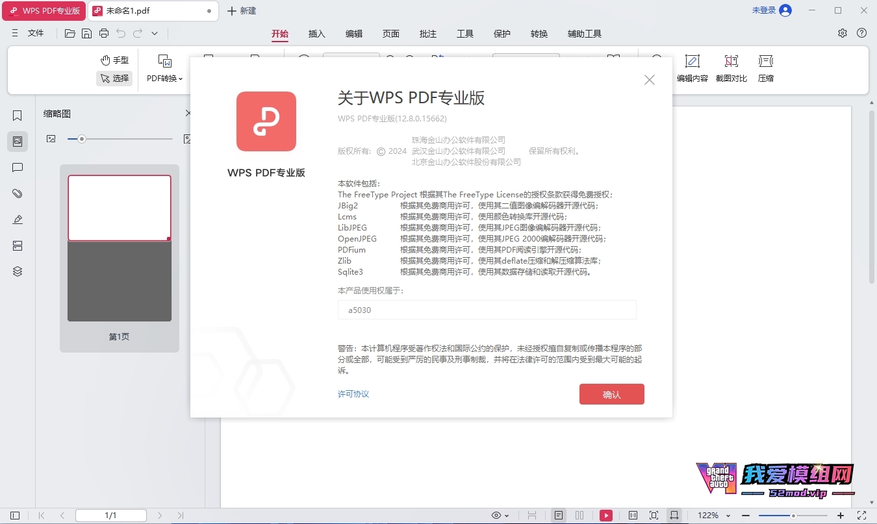Open the 辅助工具 ribbon tab
Screen dimensions: 877x524
coord(585,34)
